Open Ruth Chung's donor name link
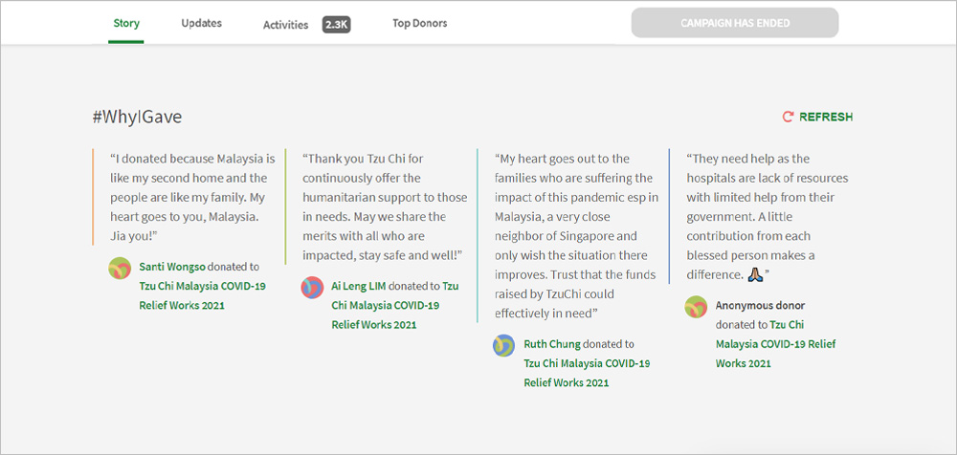 pos(551,344)
